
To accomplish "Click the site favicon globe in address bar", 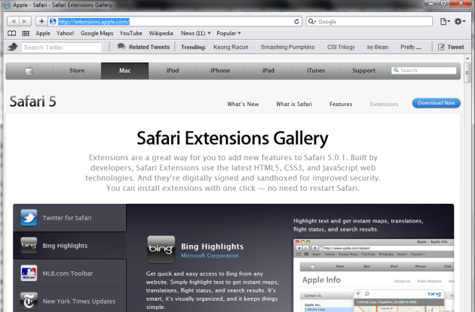I will point(53,22).
